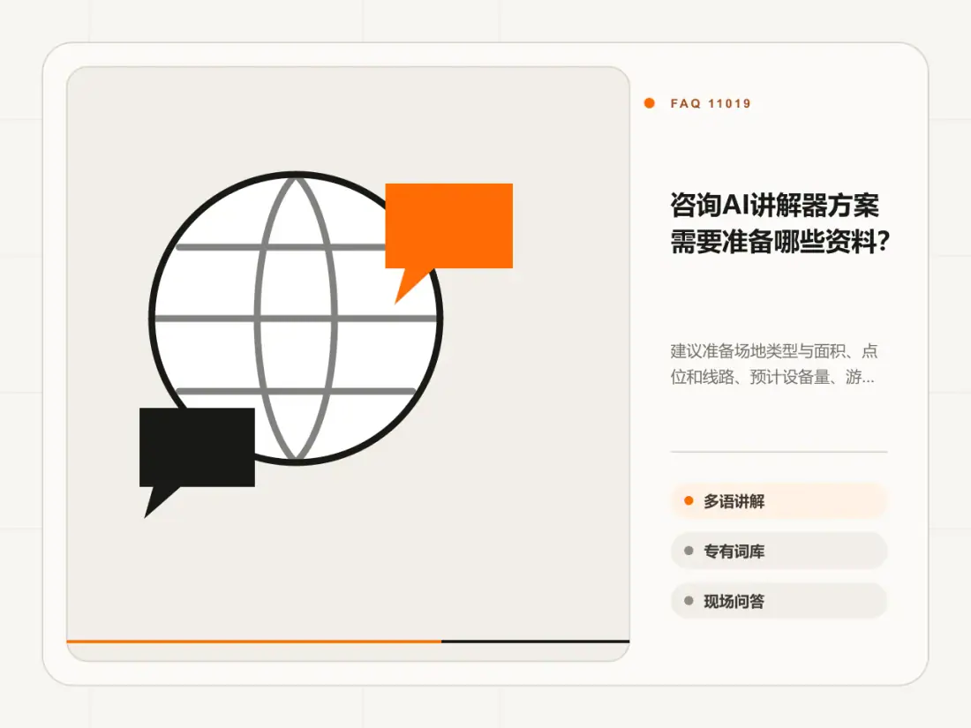Click the orange speech bubble icon

point(449,243)
